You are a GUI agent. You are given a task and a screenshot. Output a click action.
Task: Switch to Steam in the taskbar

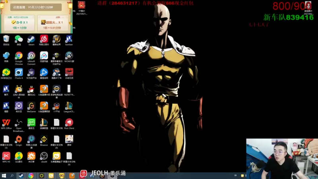click(x=21, y=176)
